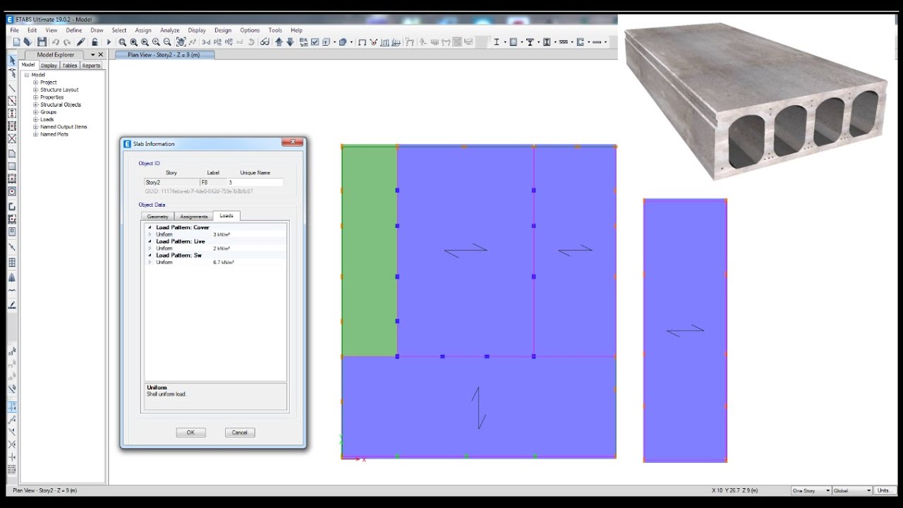Open the Assign menu

tap(143, 30)
